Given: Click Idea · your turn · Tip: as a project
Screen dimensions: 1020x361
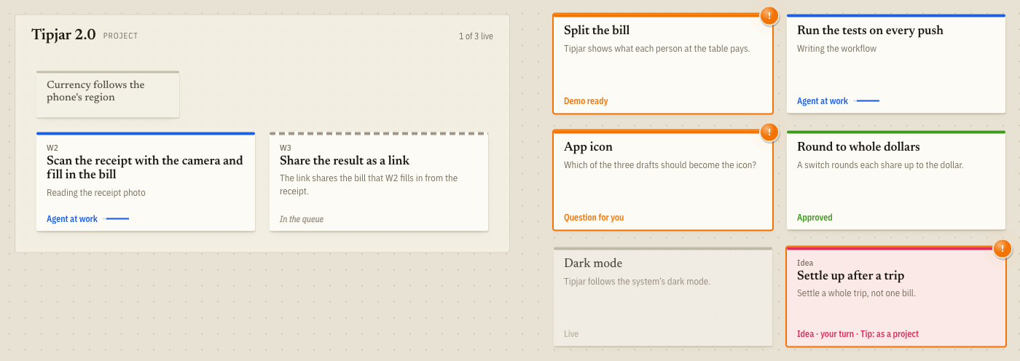Looking at the screenshot, I should click(858, 334).
